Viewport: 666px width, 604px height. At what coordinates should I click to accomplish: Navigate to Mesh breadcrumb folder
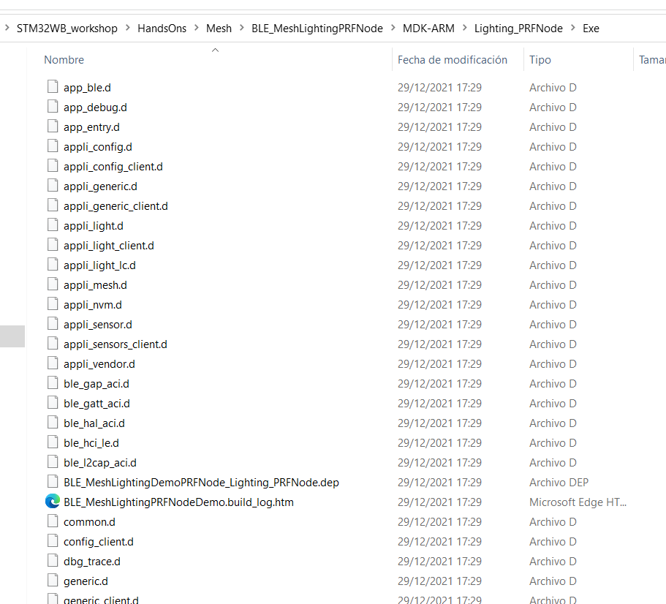pos(219,29)
